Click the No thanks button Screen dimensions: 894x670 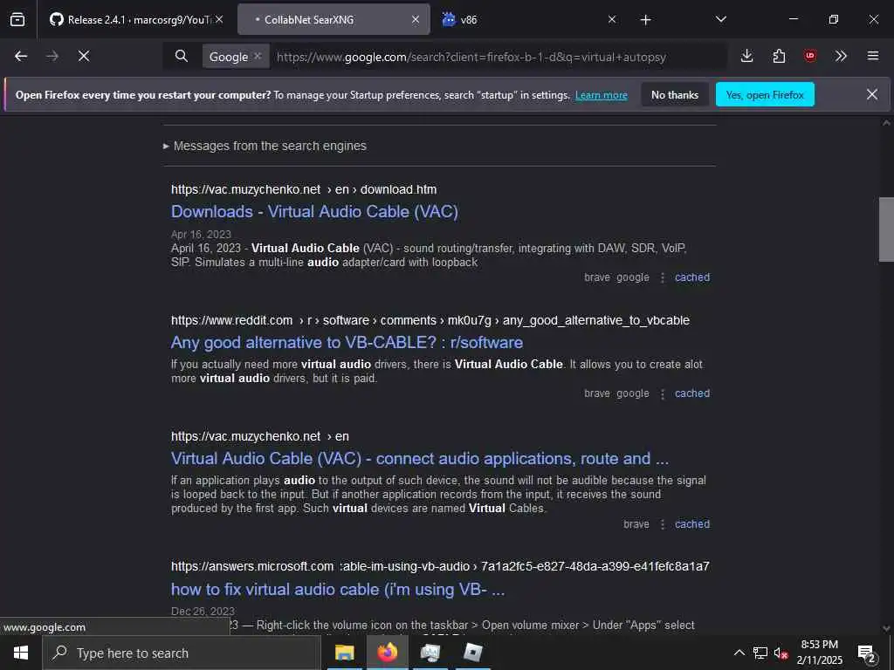tap(675, 94)
